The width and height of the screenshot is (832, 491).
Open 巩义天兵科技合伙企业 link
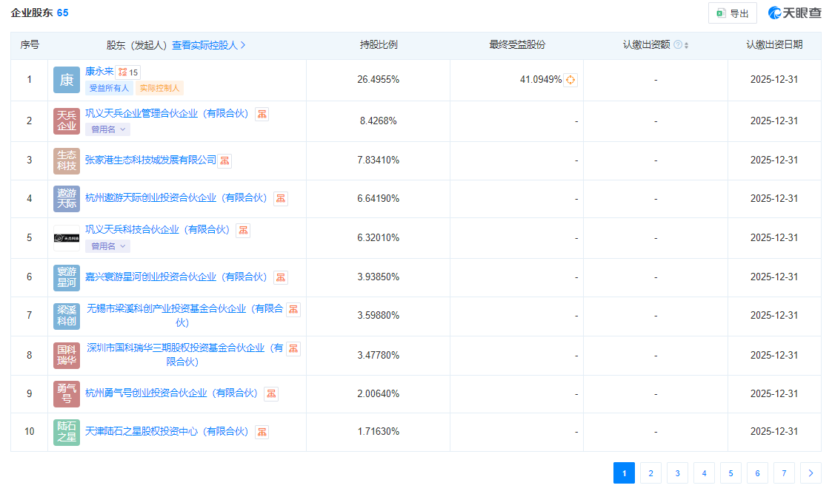click(157, 229)
